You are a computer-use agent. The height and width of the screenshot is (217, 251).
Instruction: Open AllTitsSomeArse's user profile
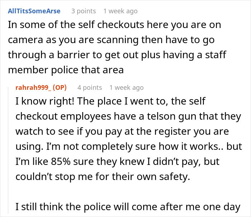click(34, 11)
